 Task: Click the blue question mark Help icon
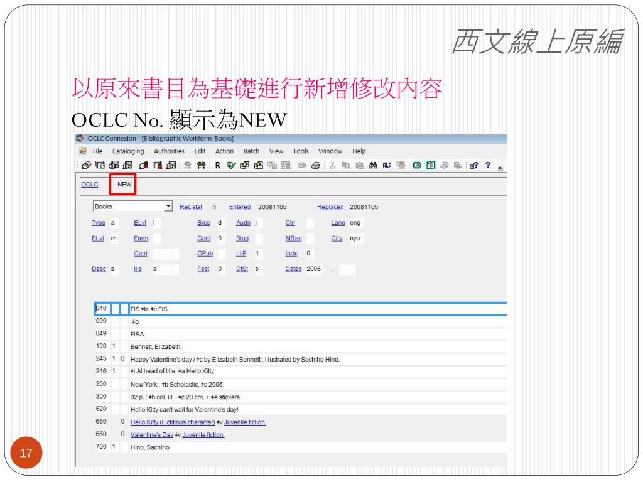[487, 165]
